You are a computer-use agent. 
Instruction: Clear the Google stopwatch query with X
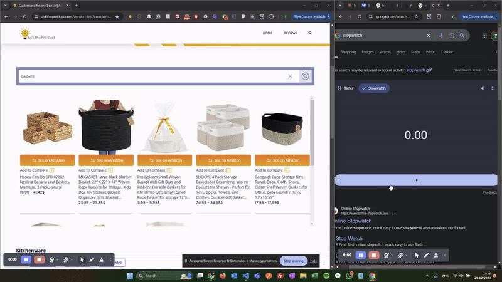point(429,36)
